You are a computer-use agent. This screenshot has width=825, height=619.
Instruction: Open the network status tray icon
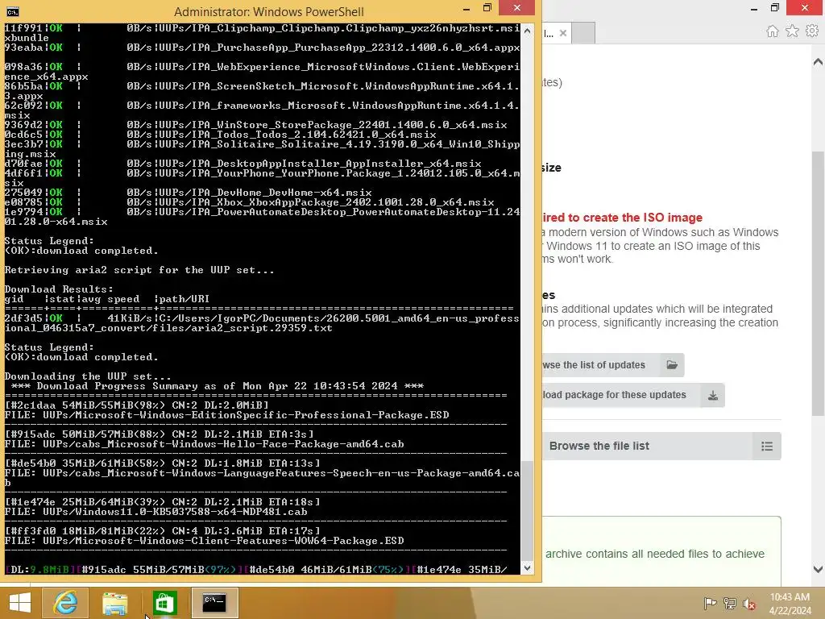pyautogui.click(x=730, y=603)
